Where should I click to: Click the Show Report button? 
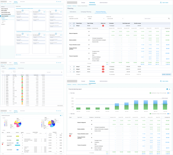point(166,74)
